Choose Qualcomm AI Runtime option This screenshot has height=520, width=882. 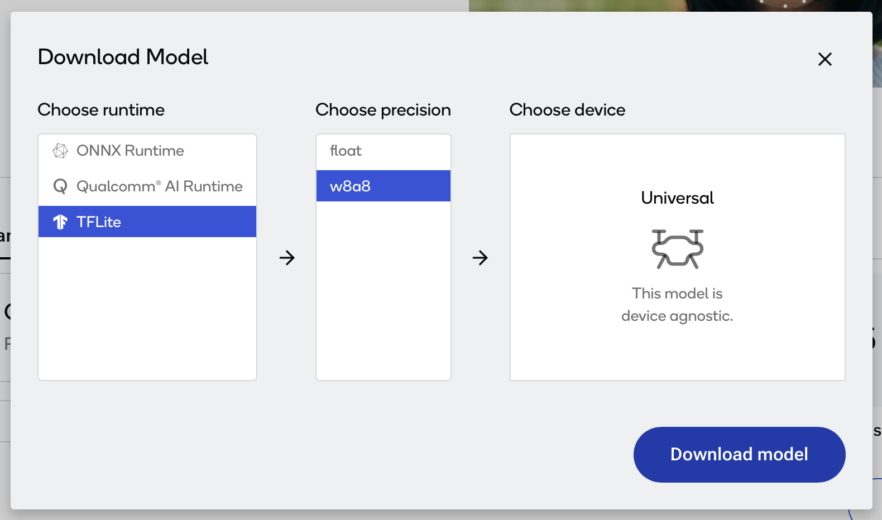coord(159,186)
